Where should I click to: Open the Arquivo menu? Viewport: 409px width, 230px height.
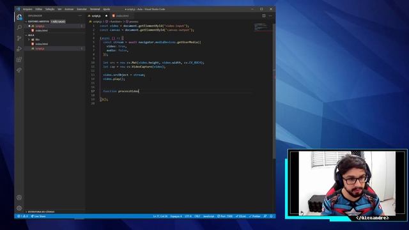point(27,9)
